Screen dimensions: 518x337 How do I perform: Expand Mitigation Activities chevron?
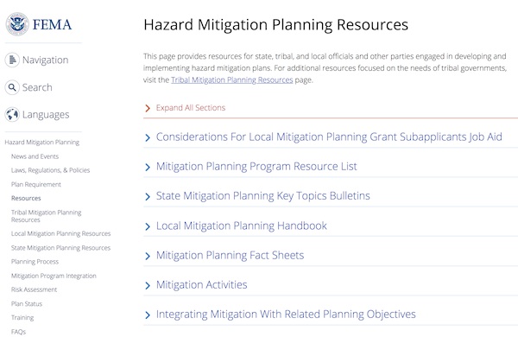click(x=148, y=285)
